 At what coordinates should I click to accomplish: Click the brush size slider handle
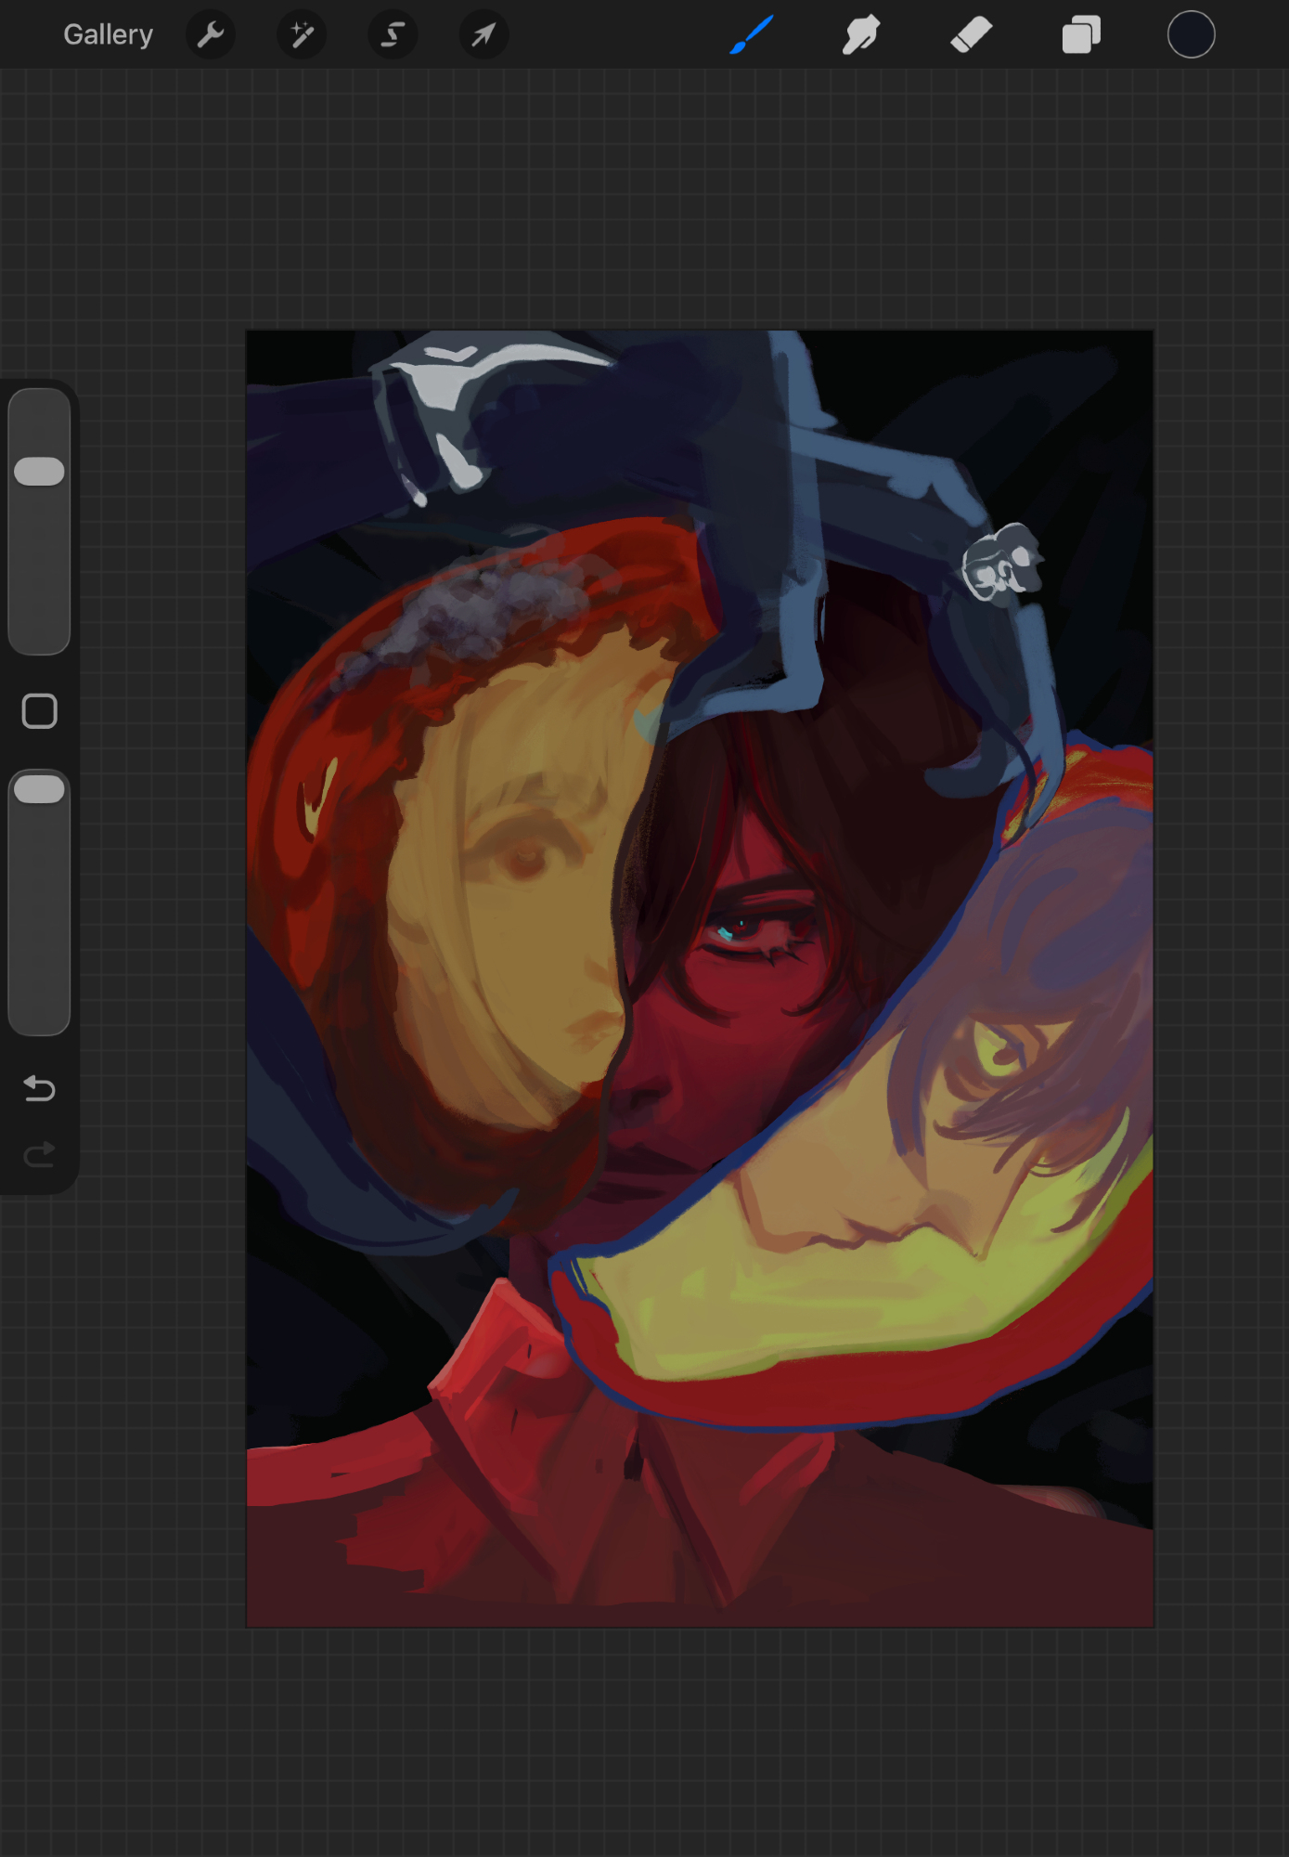[x=40, y=472]
